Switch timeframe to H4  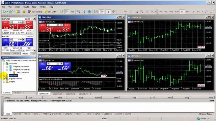pos(187,12)
